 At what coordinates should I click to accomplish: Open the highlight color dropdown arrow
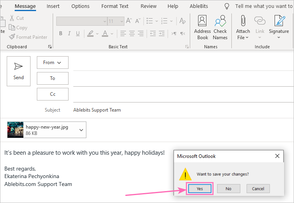97,34
